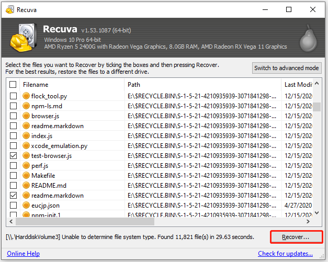Tick the checkbox for perf.js
328x262 pixels.
[x=14, y=165]
